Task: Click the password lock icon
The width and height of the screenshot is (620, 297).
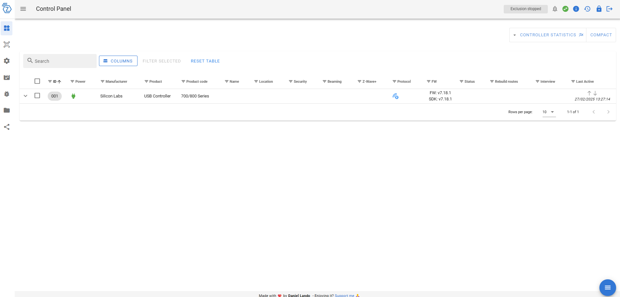Action: click(599, 9)
